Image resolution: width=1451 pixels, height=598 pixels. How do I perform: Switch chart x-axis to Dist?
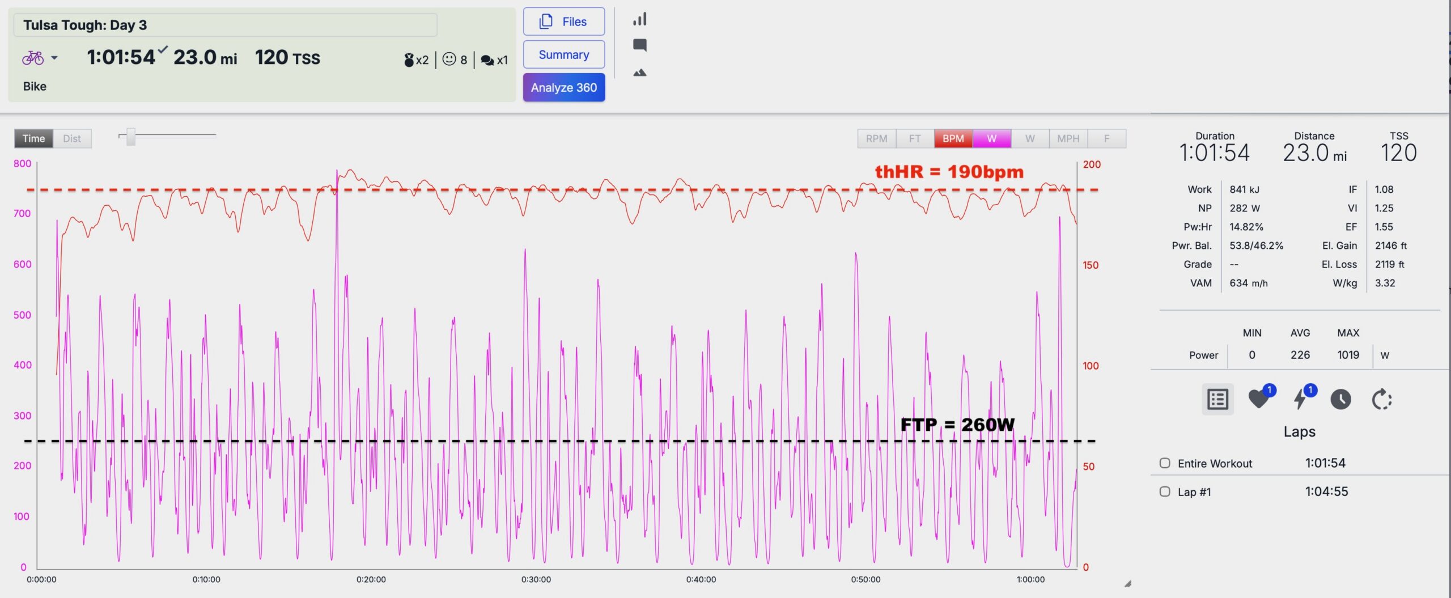click(x=72, y=138)
